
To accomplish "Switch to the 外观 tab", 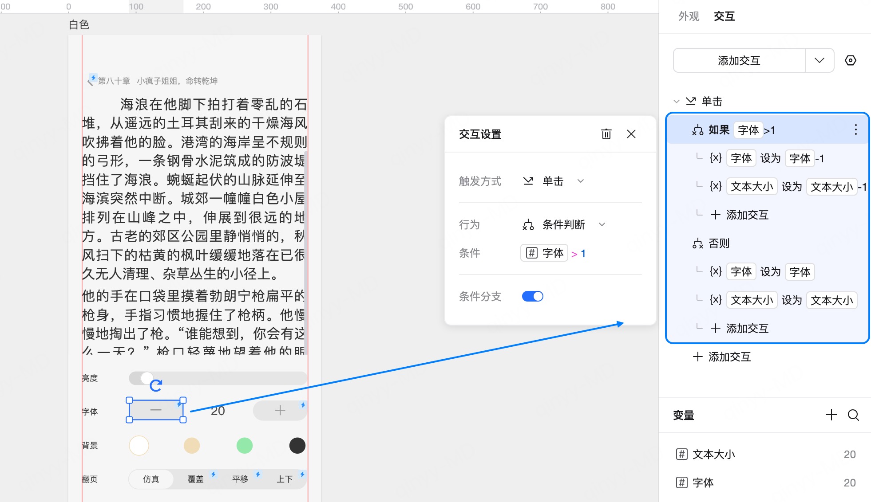I will point(689,16).
